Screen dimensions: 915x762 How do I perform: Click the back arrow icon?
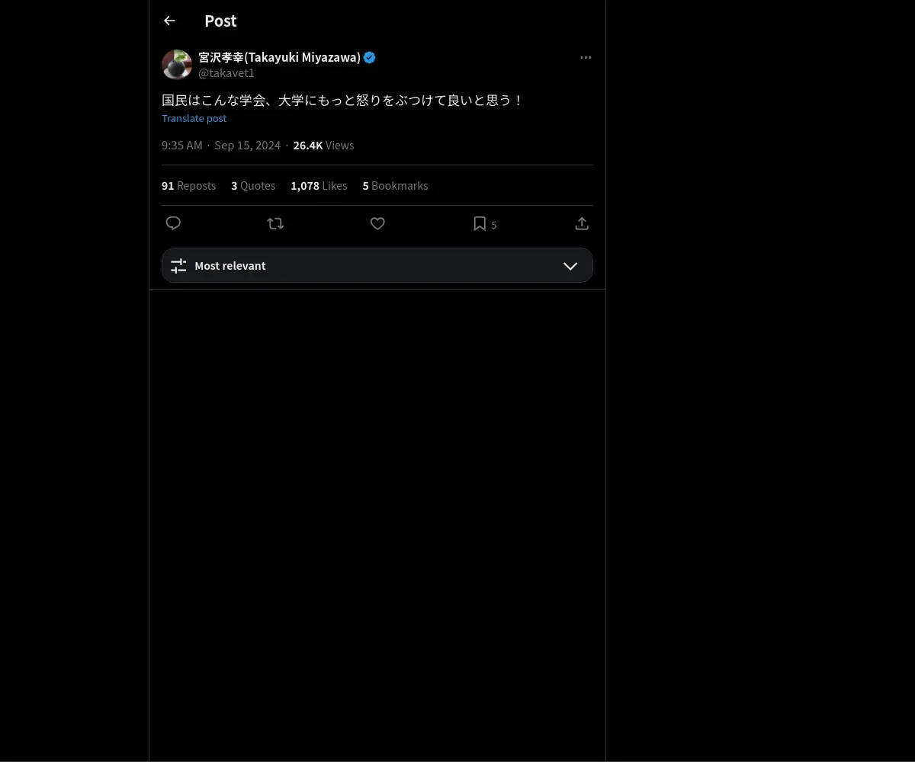169,21
